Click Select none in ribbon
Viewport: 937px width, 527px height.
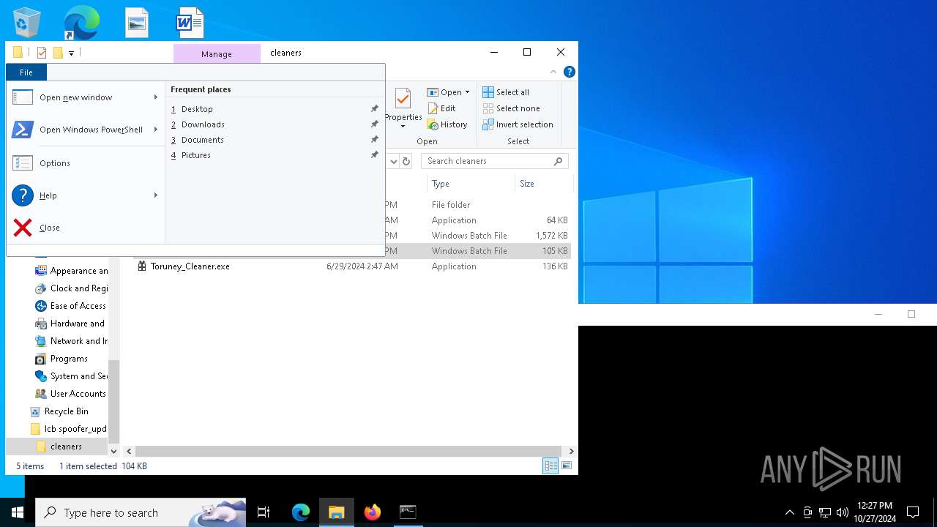511,108
